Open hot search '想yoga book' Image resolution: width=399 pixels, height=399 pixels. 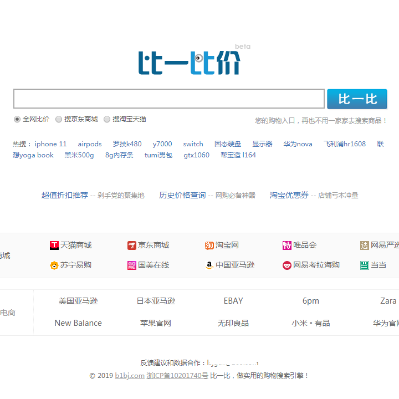pos(33,155)
